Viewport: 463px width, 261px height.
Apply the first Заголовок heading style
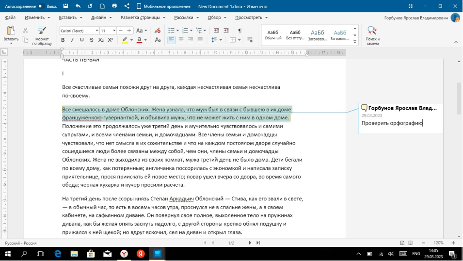(318, 35)
